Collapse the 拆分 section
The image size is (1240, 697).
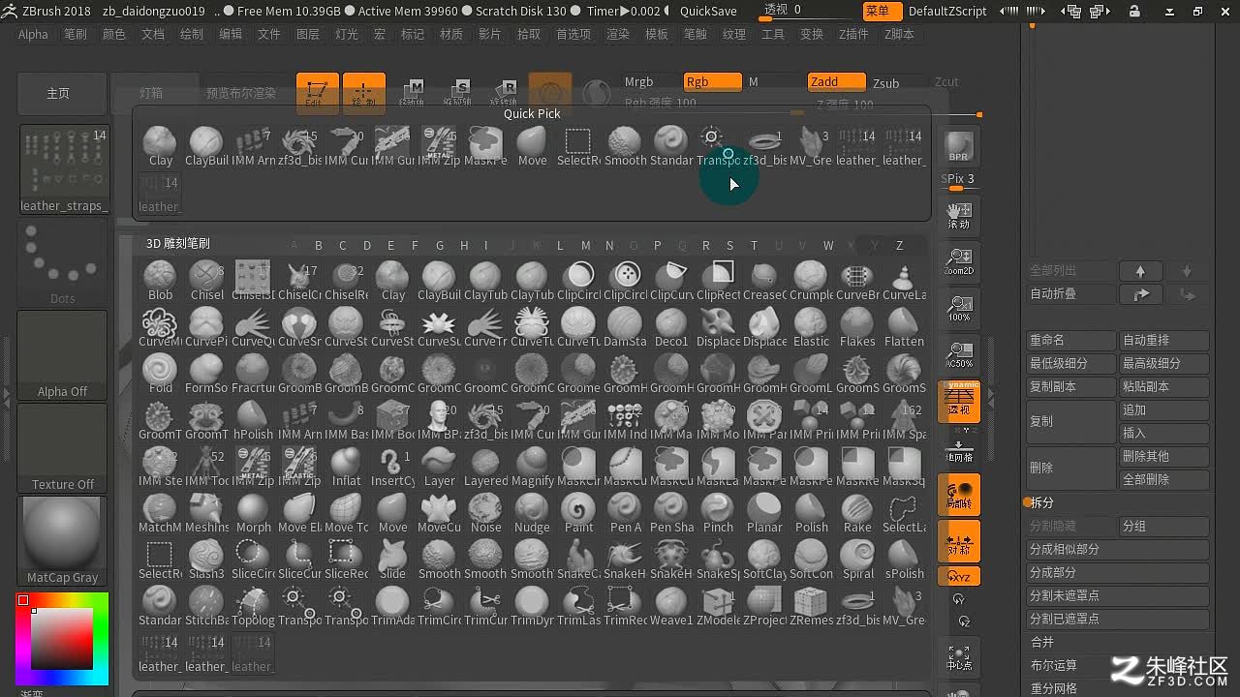[x=1041, y=502]
